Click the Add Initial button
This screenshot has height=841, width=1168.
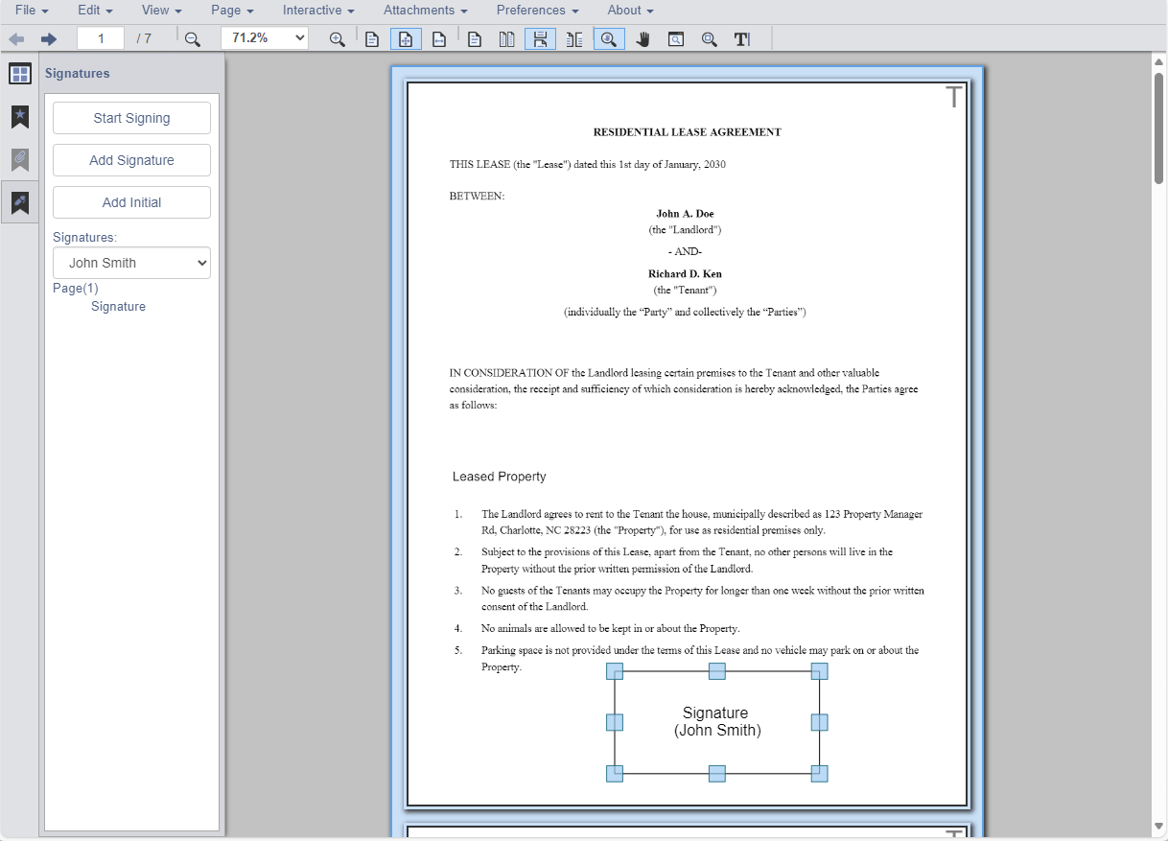tap(131, 202)
